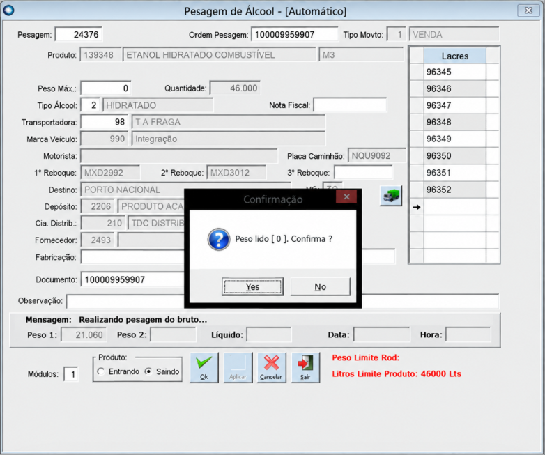The image size is (545, 455).
Task: Click the Nota Fiscal input field
Action: click(350, 105)
